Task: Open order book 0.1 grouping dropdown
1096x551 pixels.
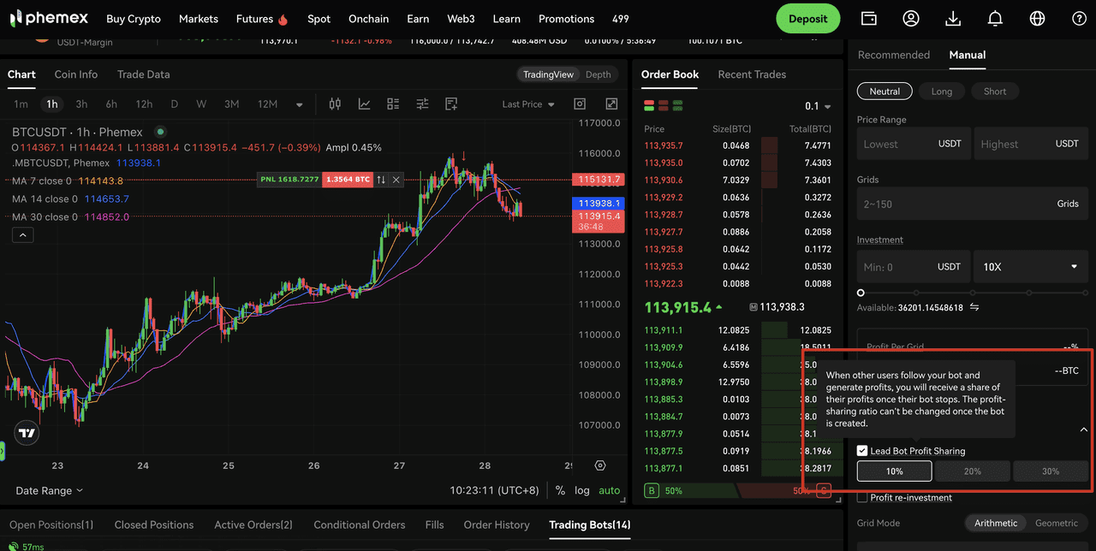Action: [x=818, y=107]
